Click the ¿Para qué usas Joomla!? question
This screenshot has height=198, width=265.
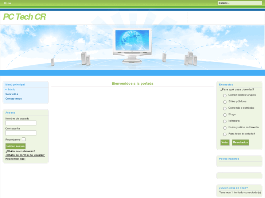(x=237, y=89)
